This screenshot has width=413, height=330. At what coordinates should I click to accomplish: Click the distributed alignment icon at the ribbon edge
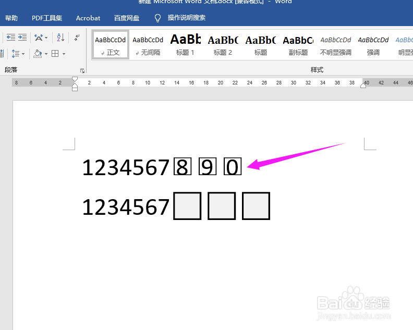[2, 54]
